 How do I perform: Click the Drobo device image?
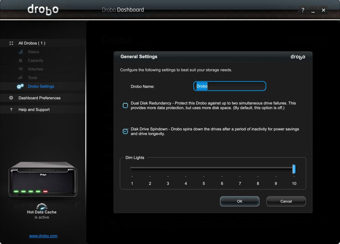pos(43,179)
